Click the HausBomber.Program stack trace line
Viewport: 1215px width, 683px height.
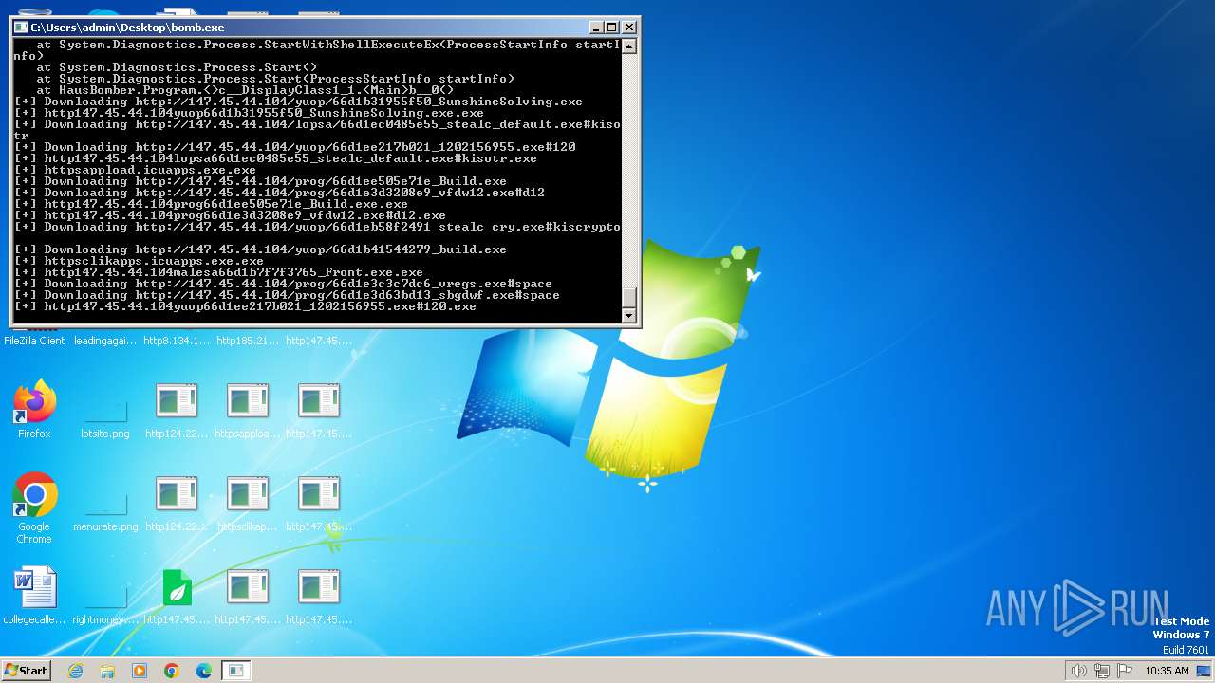pos(245,90)
